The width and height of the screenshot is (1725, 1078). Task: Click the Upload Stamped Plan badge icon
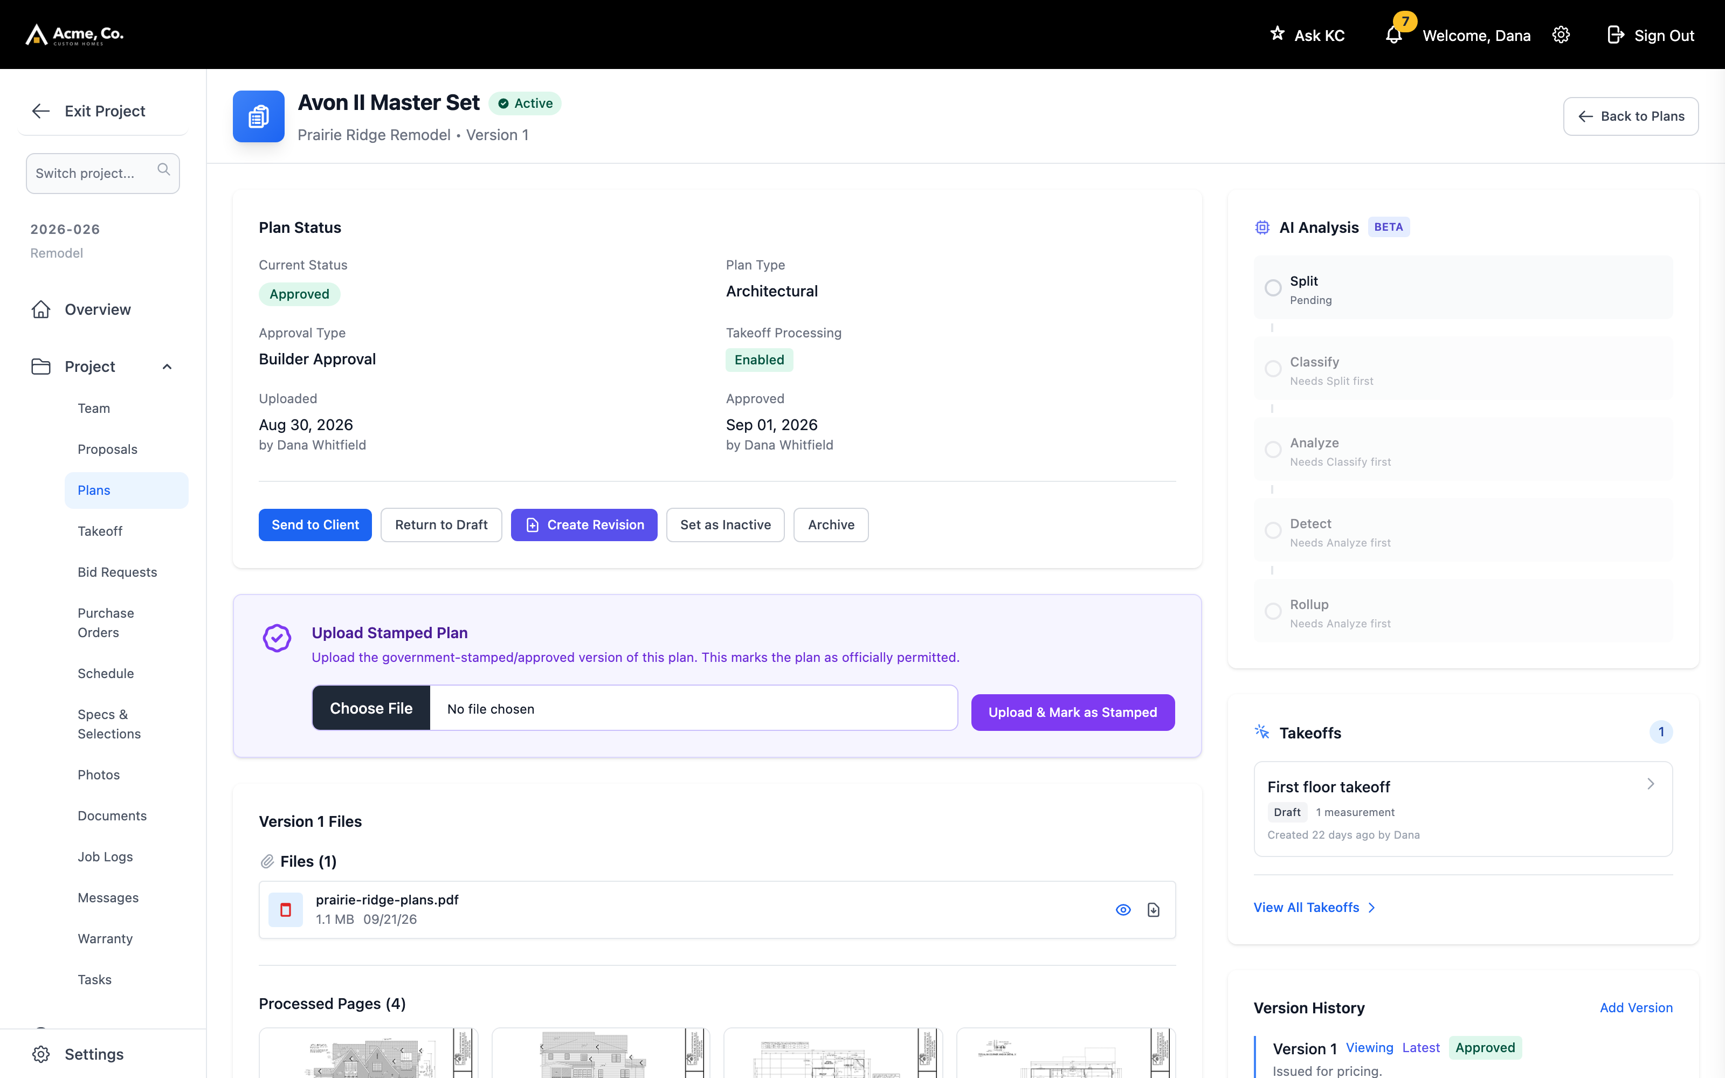tap(277, 638)
